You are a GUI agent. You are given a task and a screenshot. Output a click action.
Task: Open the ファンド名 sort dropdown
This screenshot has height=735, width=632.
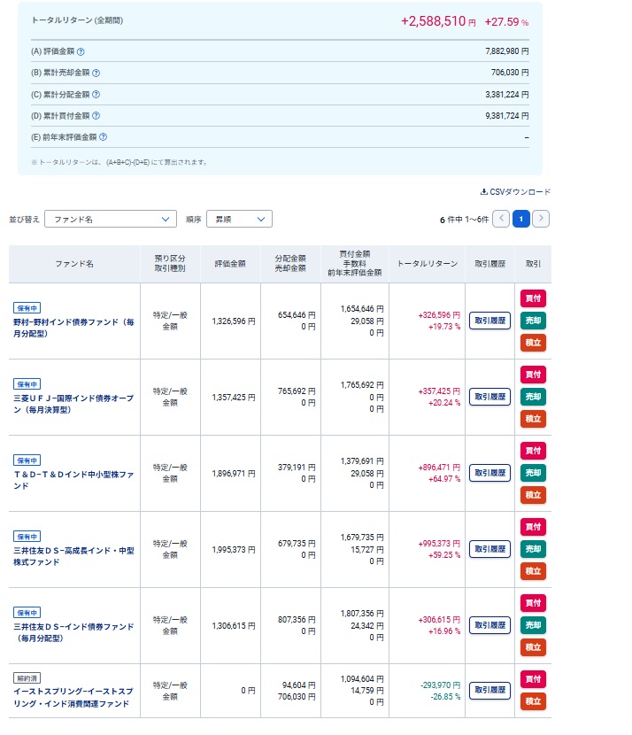coord(111,219)
